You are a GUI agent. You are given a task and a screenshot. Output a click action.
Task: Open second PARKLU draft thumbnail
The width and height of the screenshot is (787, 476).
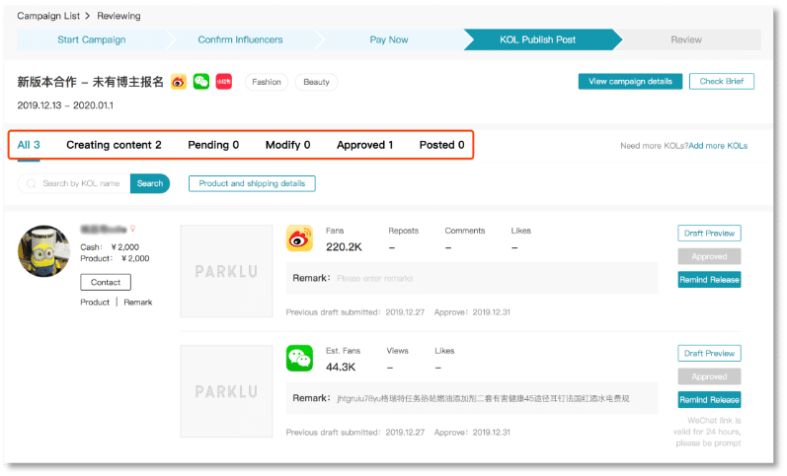(226, 391)
